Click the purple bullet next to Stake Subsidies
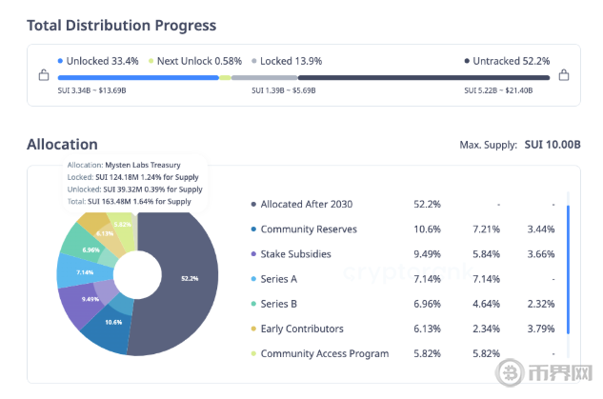This screenshot has height=399, width=603. [x=252, y=254]
